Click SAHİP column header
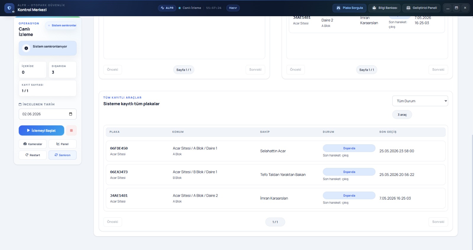This screenshot has height=250, width=473. click(265, 132)
